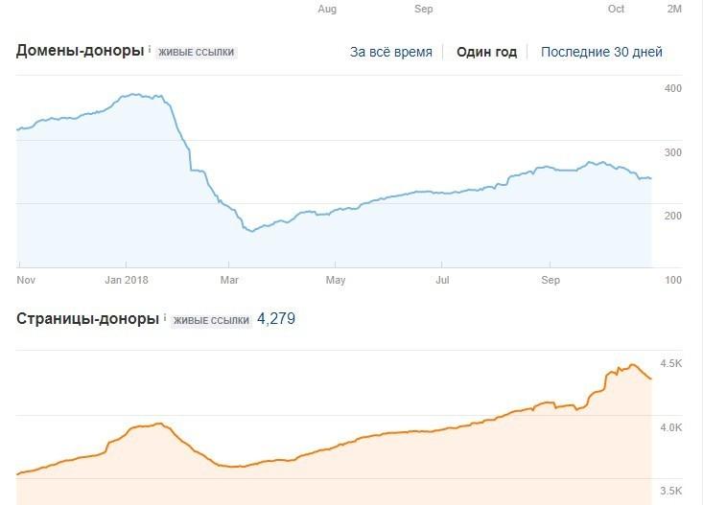
Task: Click the Oct label in the top chart
Action: (x=616, y=9)
